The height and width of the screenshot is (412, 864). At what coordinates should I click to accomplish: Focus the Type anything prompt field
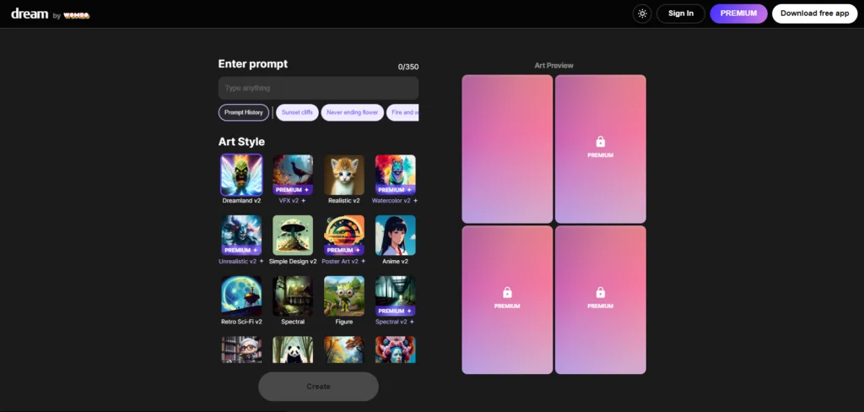318,88
